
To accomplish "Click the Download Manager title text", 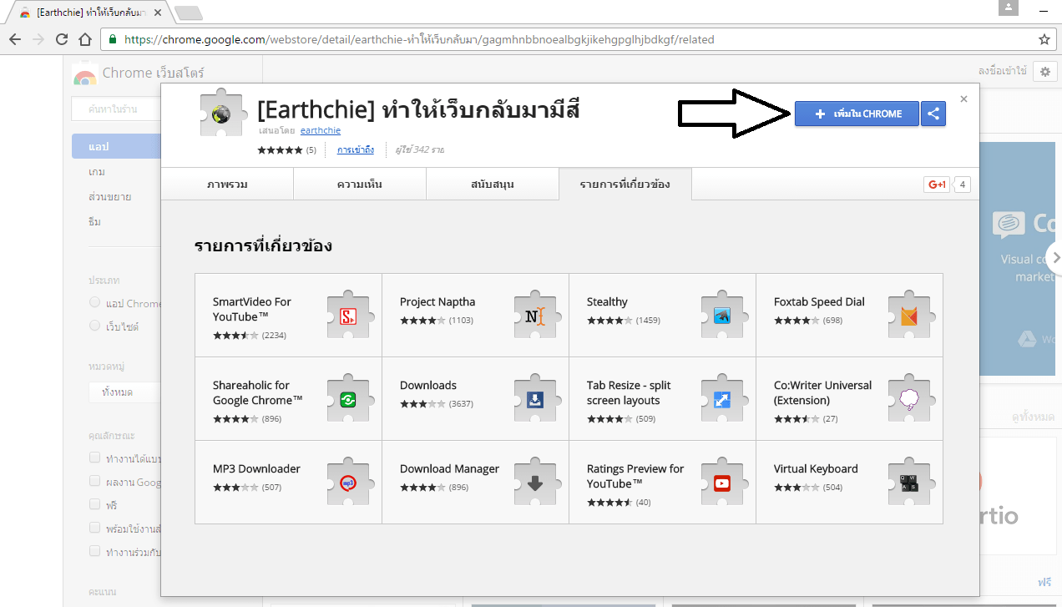I will [449, 468].
